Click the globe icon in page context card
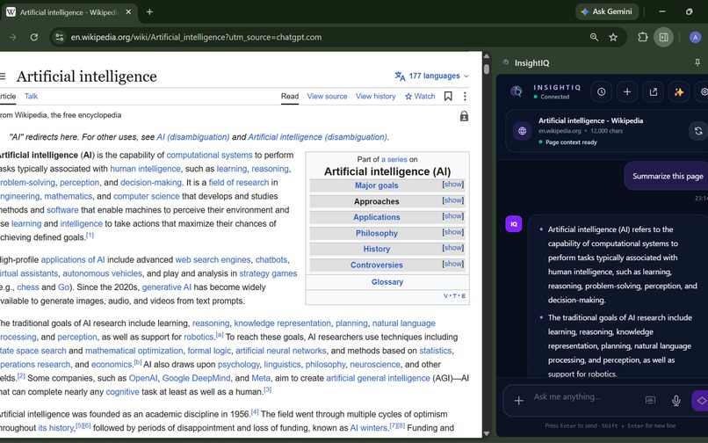Viewport: 708px width, 443px height. [523, 131]
